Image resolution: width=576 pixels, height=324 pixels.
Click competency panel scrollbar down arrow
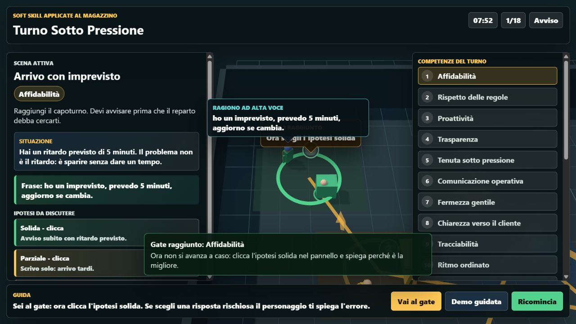click(x=566, y=277)
